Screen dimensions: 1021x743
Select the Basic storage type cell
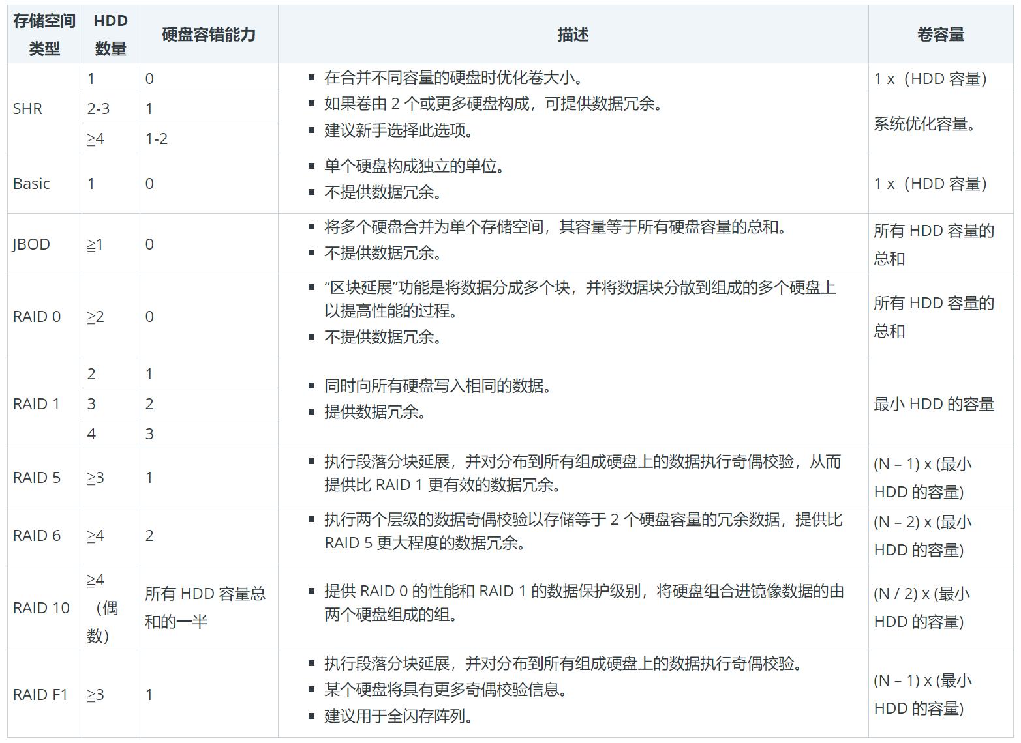pos(31,183)
